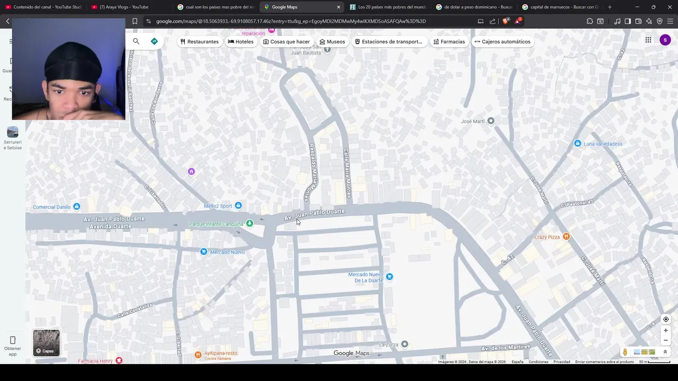Open the Privacidad link
Viewport: 678px width, 381px height.
click(561, 362)
